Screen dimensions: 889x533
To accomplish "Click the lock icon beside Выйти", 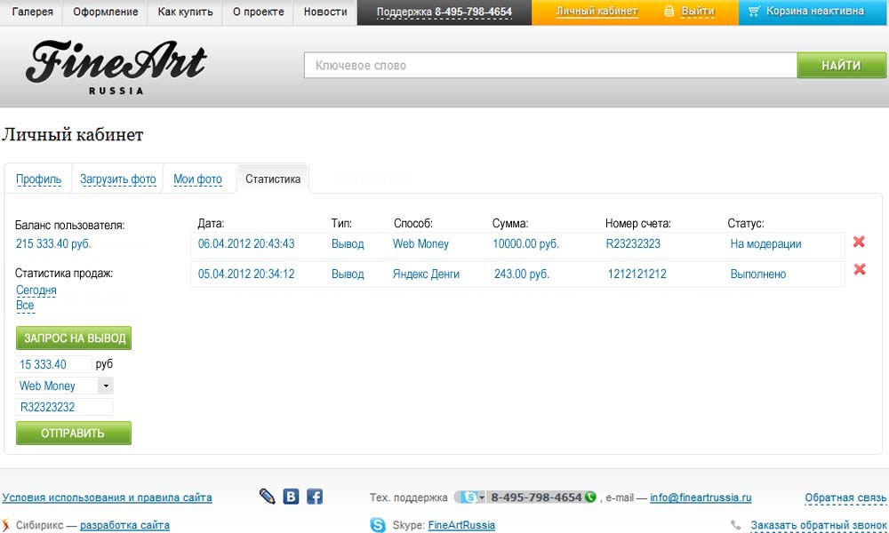I will pos(669,12).
